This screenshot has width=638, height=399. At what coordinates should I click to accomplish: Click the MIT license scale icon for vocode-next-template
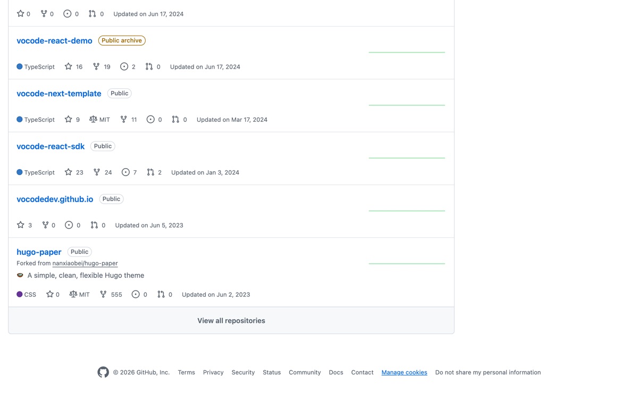(x=93, y=119)
